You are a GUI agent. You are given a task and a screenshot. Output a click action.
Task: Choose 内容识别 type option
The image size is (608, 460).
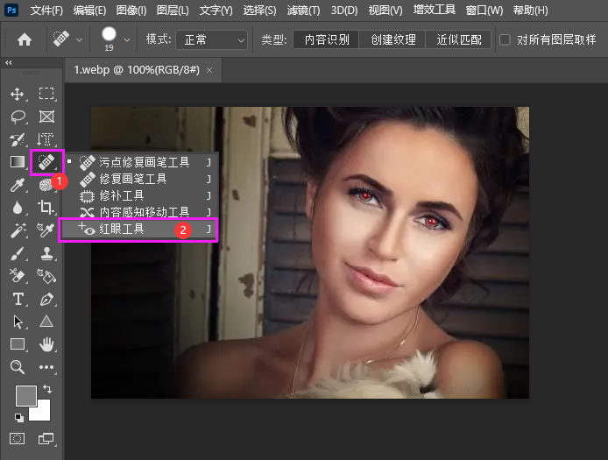(327, 39)
